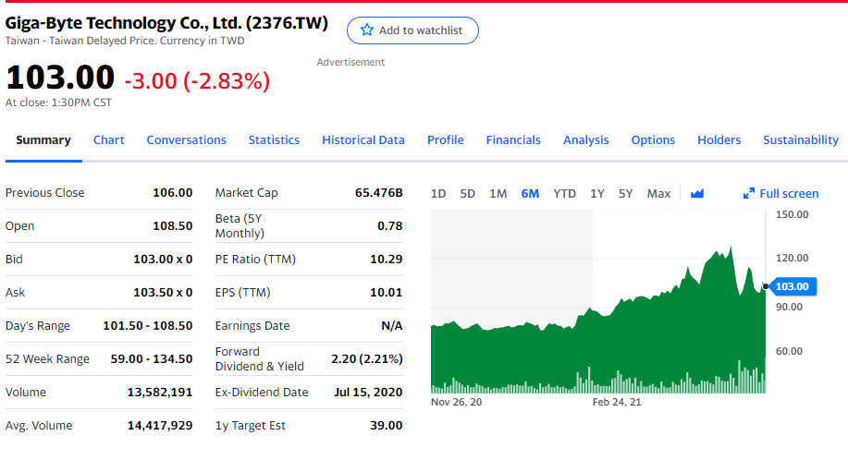Image resolution: width=848 pixels, height=472 pixels.
Task: Toggle the area chart type icon
Action: tap(697, 193)
